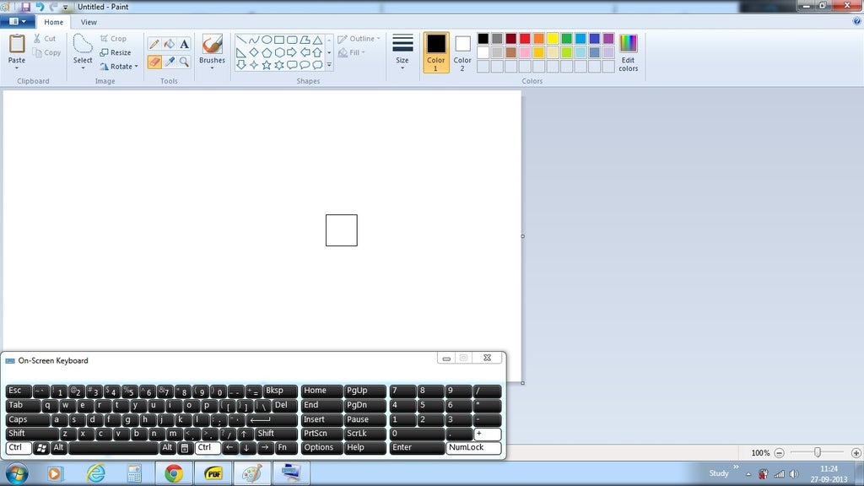Viewport: 864px width, 486px height.
Task: Switch to the View tab
Action: coord(89,22)
